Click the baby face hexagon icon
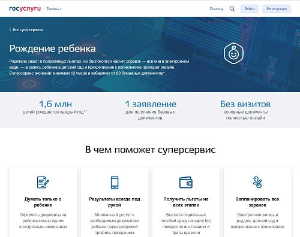The width and height of the screenshot is (300, 237). tap(233, 53)
